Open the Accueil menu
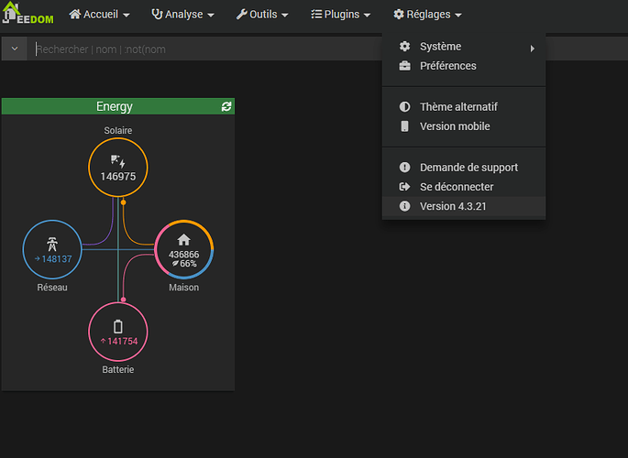 99,15
